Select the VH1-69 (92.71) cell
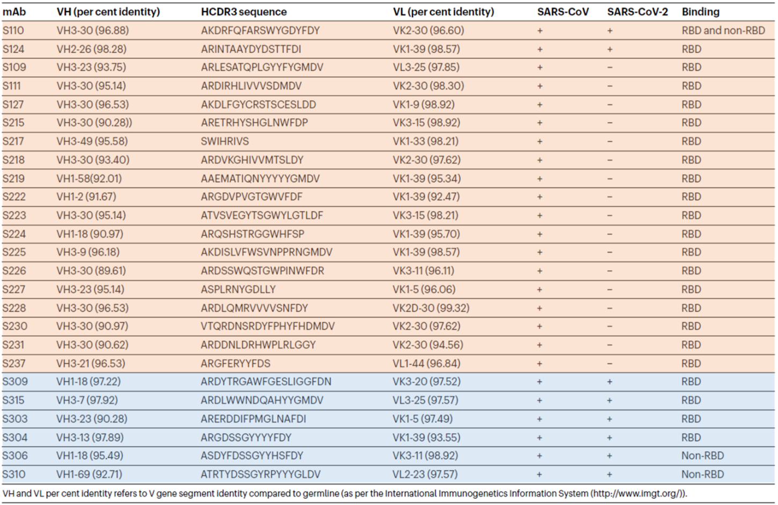 point(89,474)
